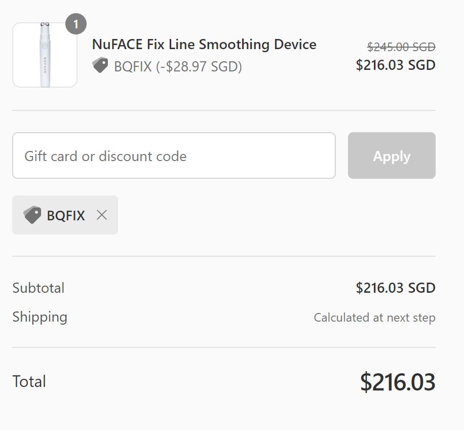
Task: Click the quantity badge showing 1
Action: 76,24
